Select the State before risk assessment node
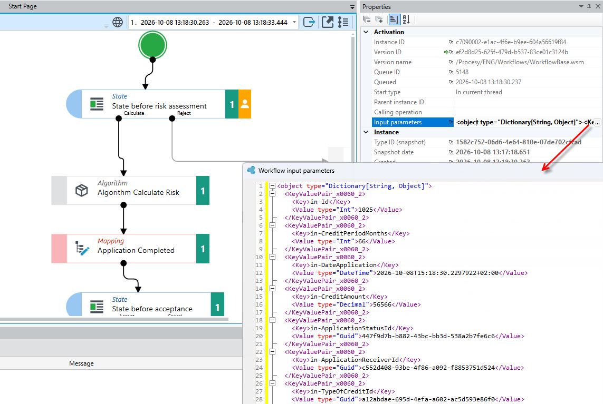 pos(158,104)
